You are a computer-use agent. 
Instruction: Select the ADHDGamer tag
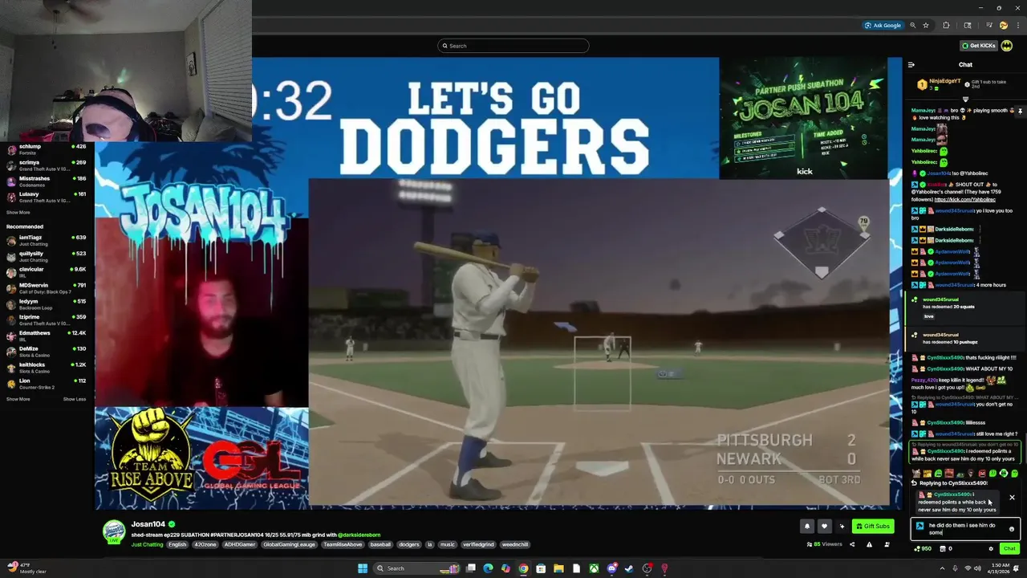point(239,544)
